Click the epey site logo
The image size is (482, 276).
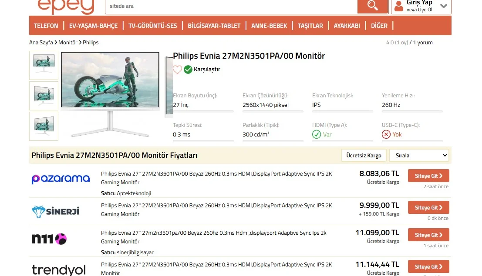[66, 7]
